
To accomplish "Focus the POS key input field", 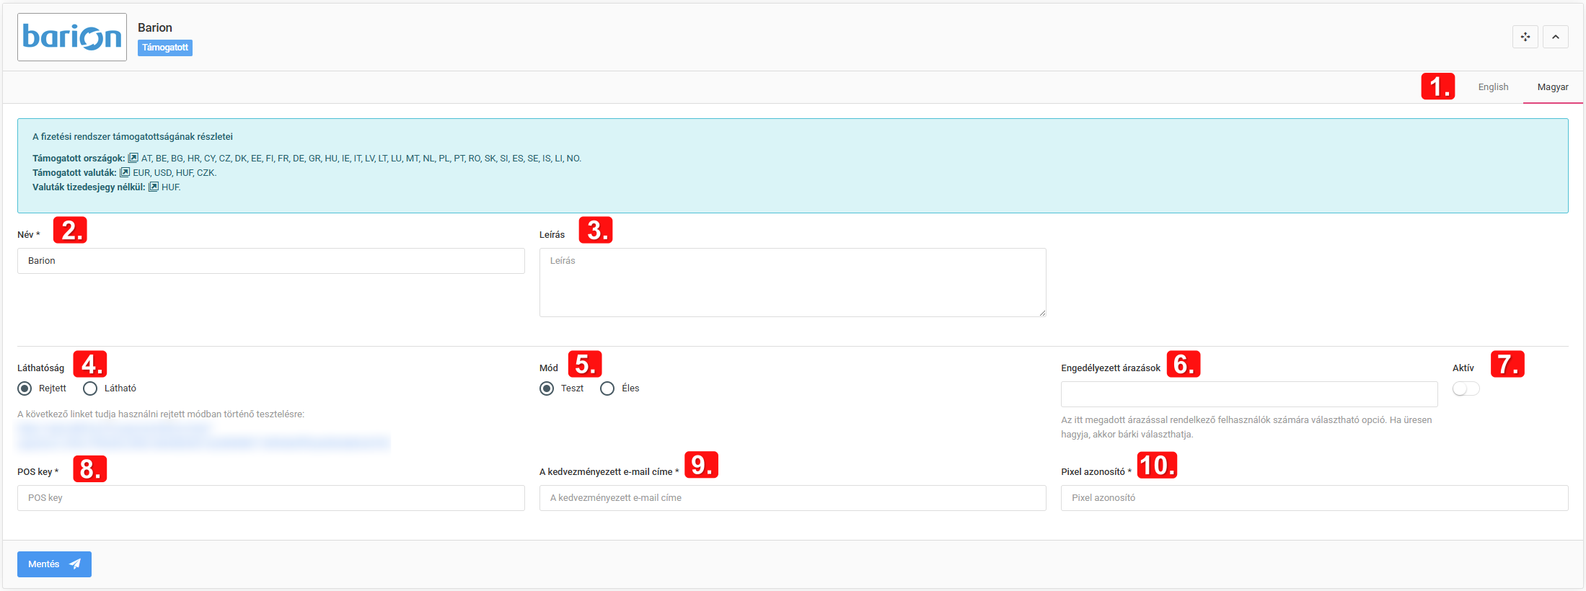I will (270, 498).
